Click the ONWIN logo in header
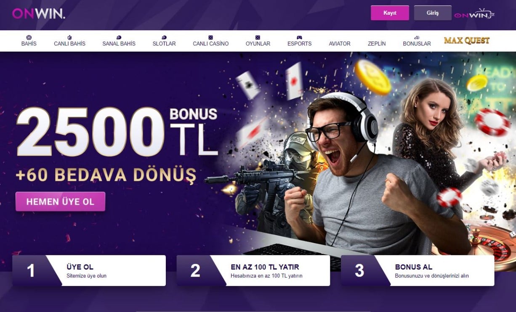This screenshot has height=312, width=516. [x=39, y=14]
